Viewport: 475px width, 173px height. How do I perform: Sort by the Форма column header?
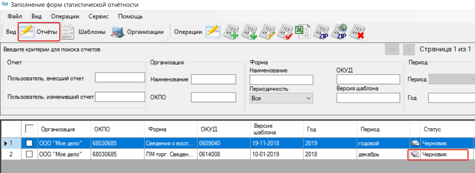170,129
